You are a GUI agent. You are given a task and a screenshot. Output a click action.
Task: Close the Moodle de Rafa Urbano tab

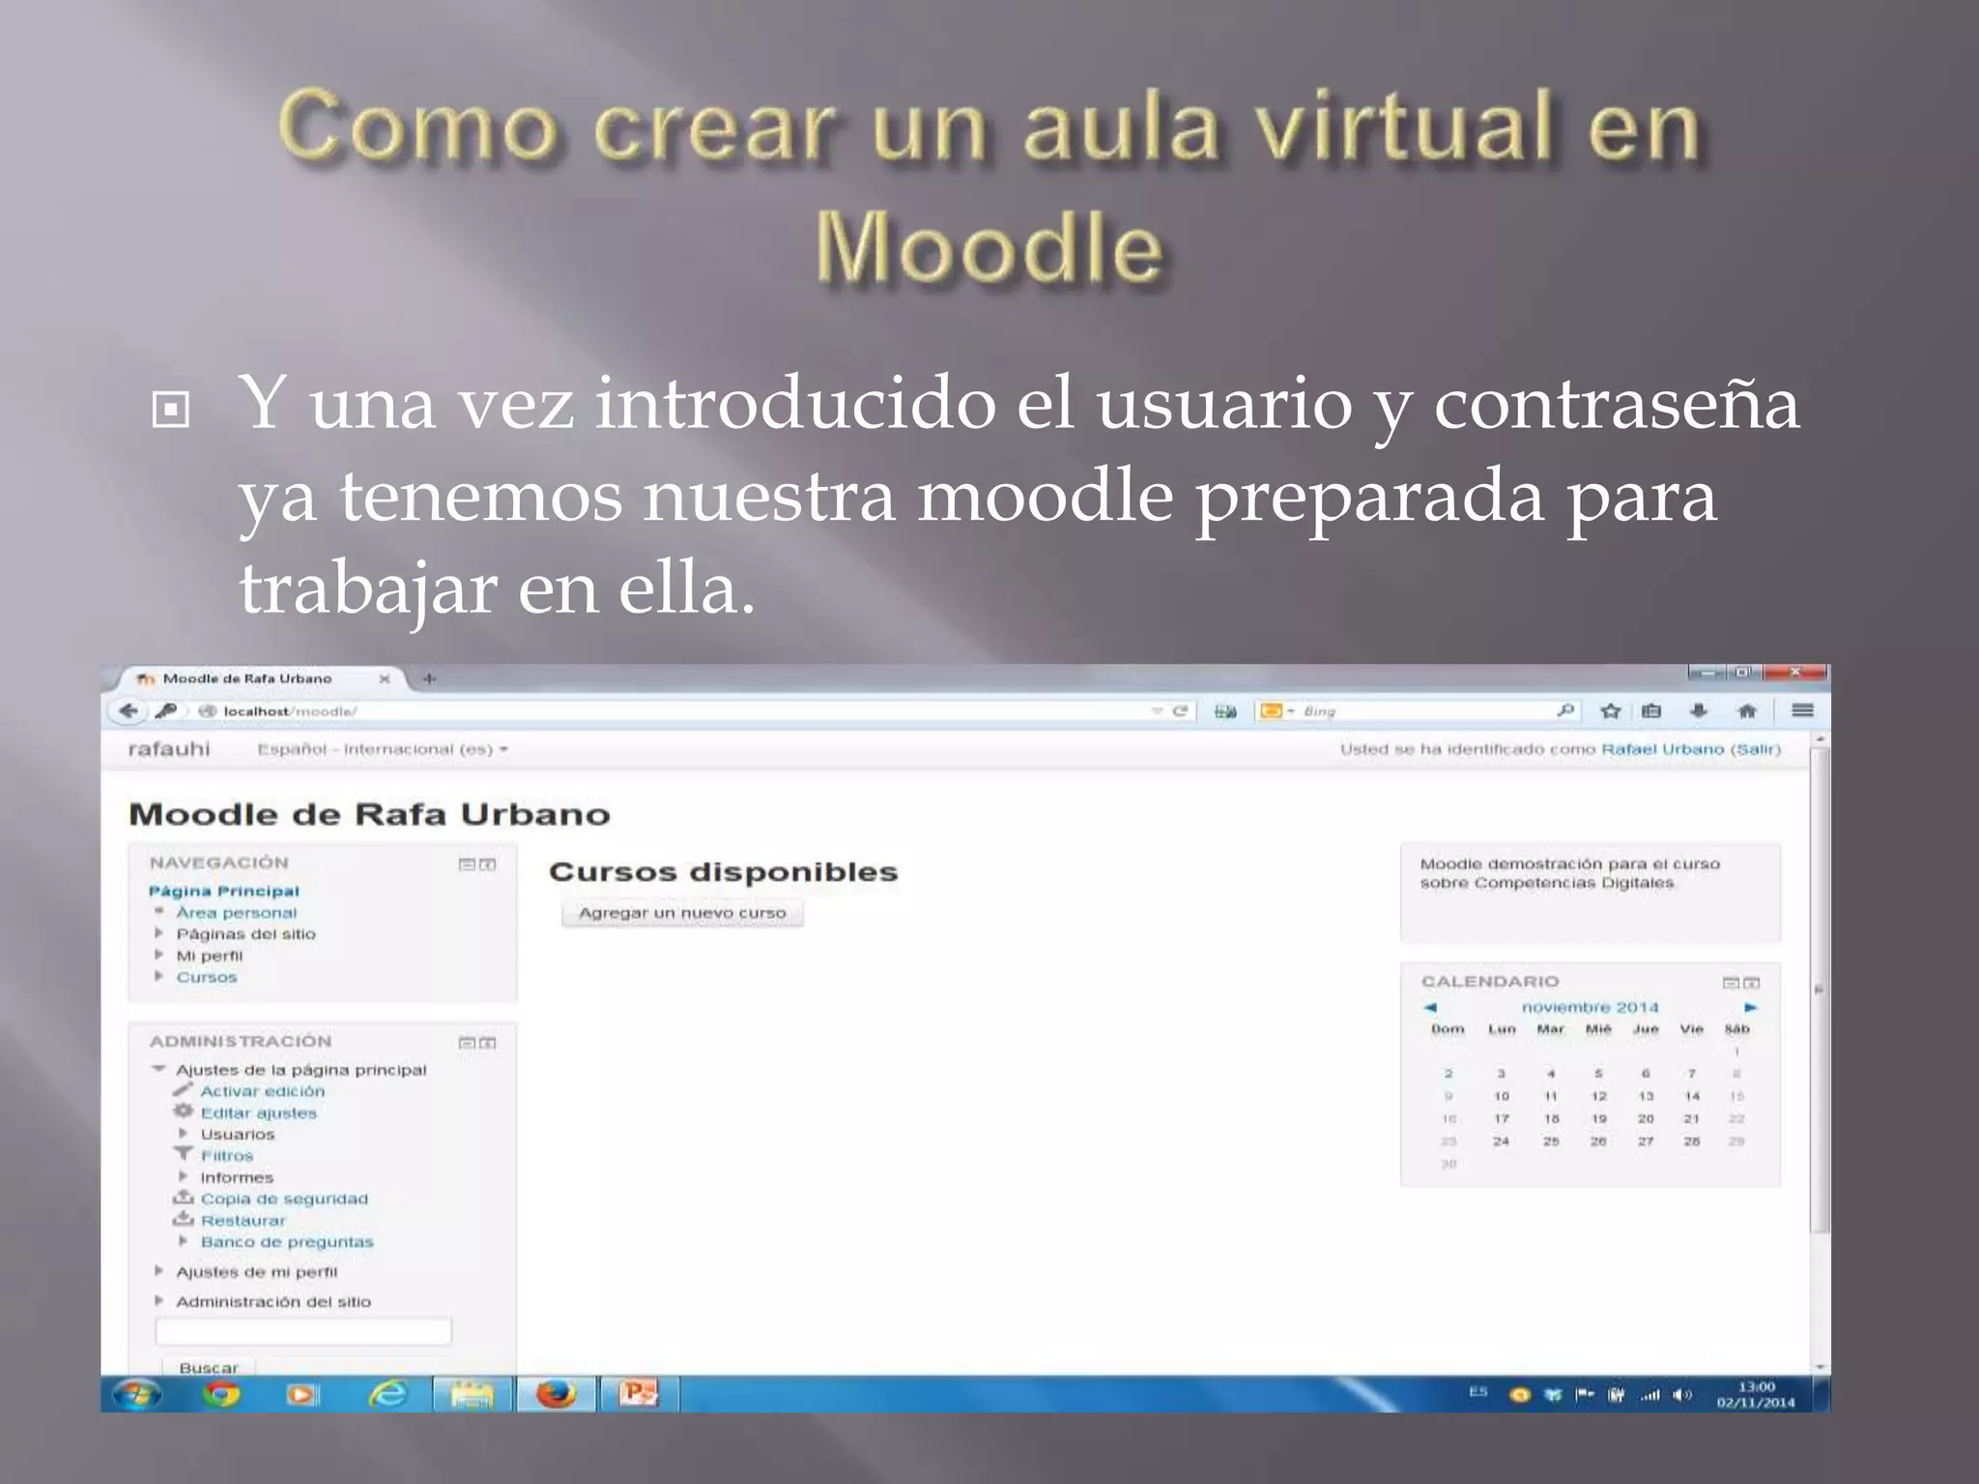[x=385, y=678]
